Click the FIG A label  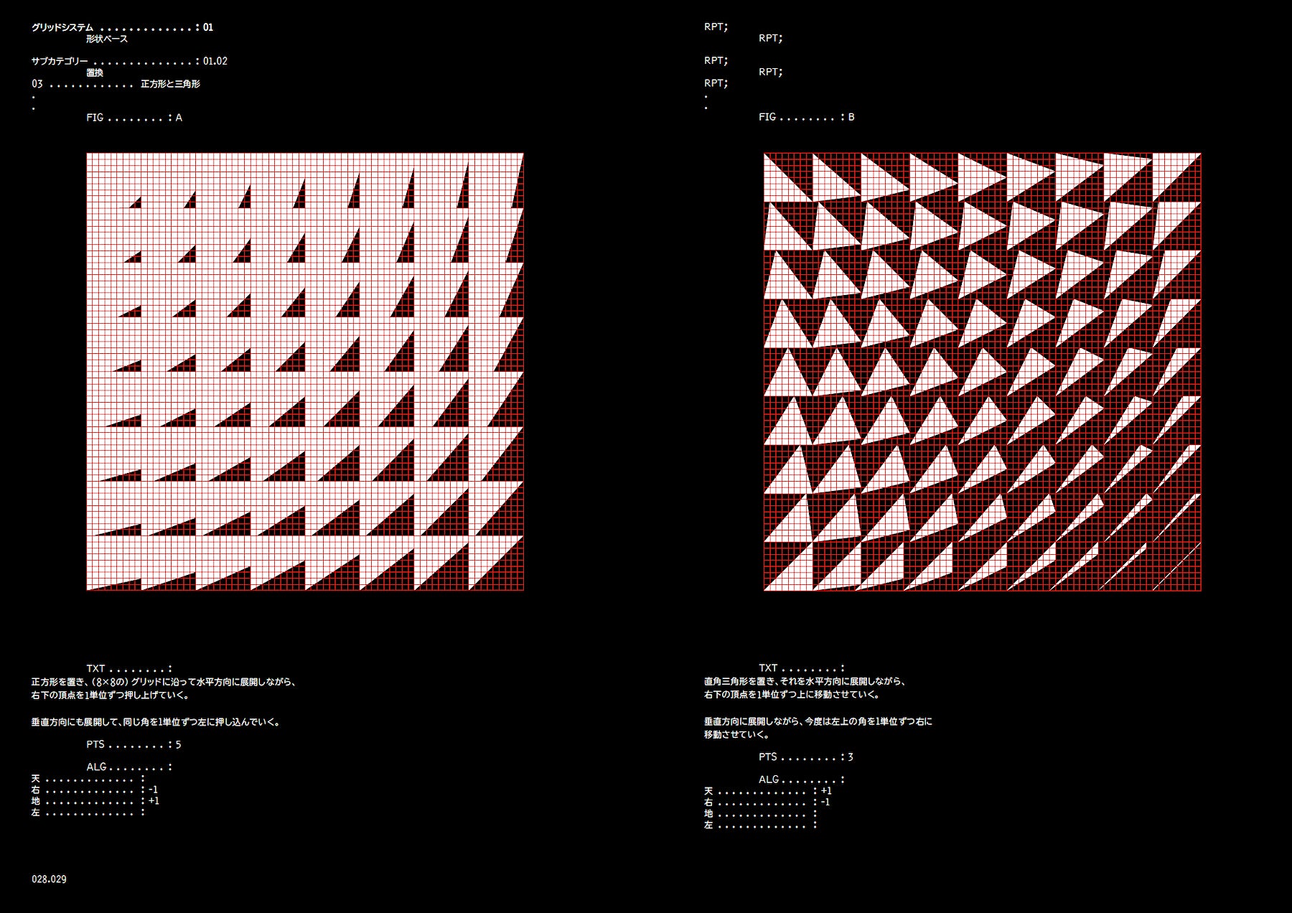pyautogui.click(x=134, y=117)
